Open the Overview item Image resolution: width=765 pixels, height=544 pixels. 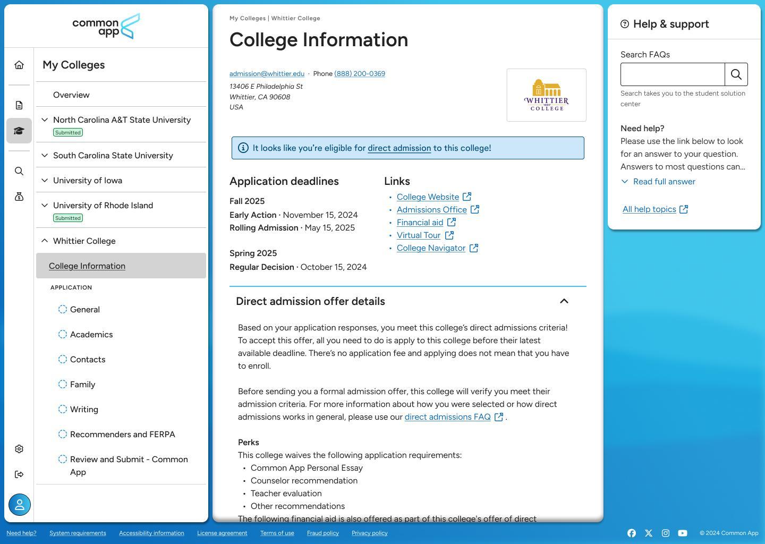(71, 95)
